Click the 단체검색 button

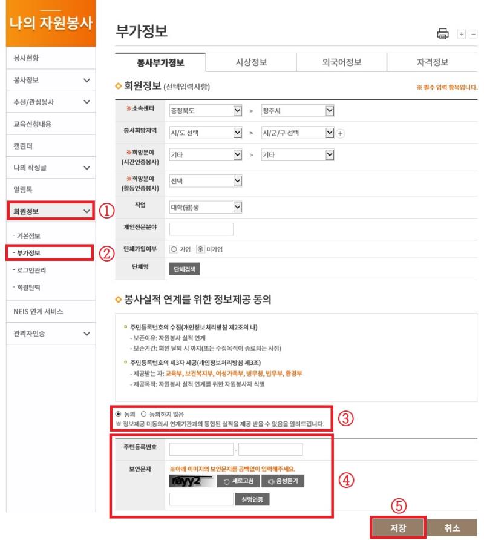[185, 269]
